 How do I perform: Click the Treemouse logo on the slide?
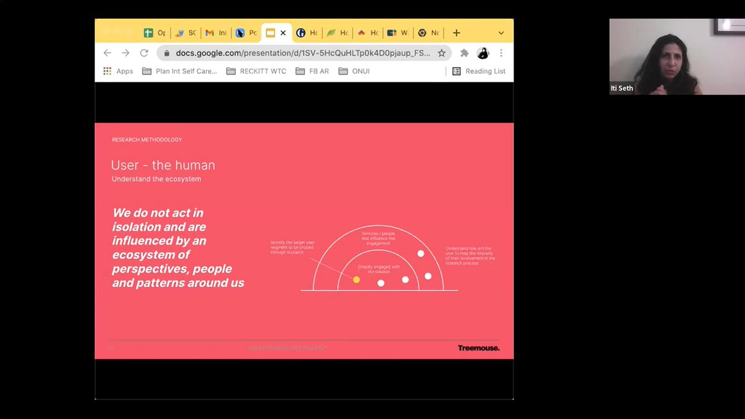(x=479, y=348)
